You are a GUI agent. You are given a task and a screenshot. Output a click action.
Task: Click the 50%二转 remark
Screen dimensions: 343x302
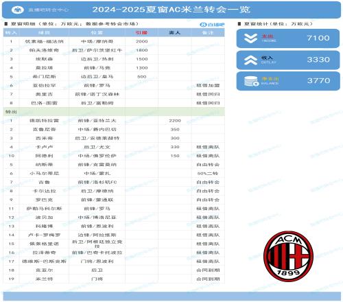point(208,174)
